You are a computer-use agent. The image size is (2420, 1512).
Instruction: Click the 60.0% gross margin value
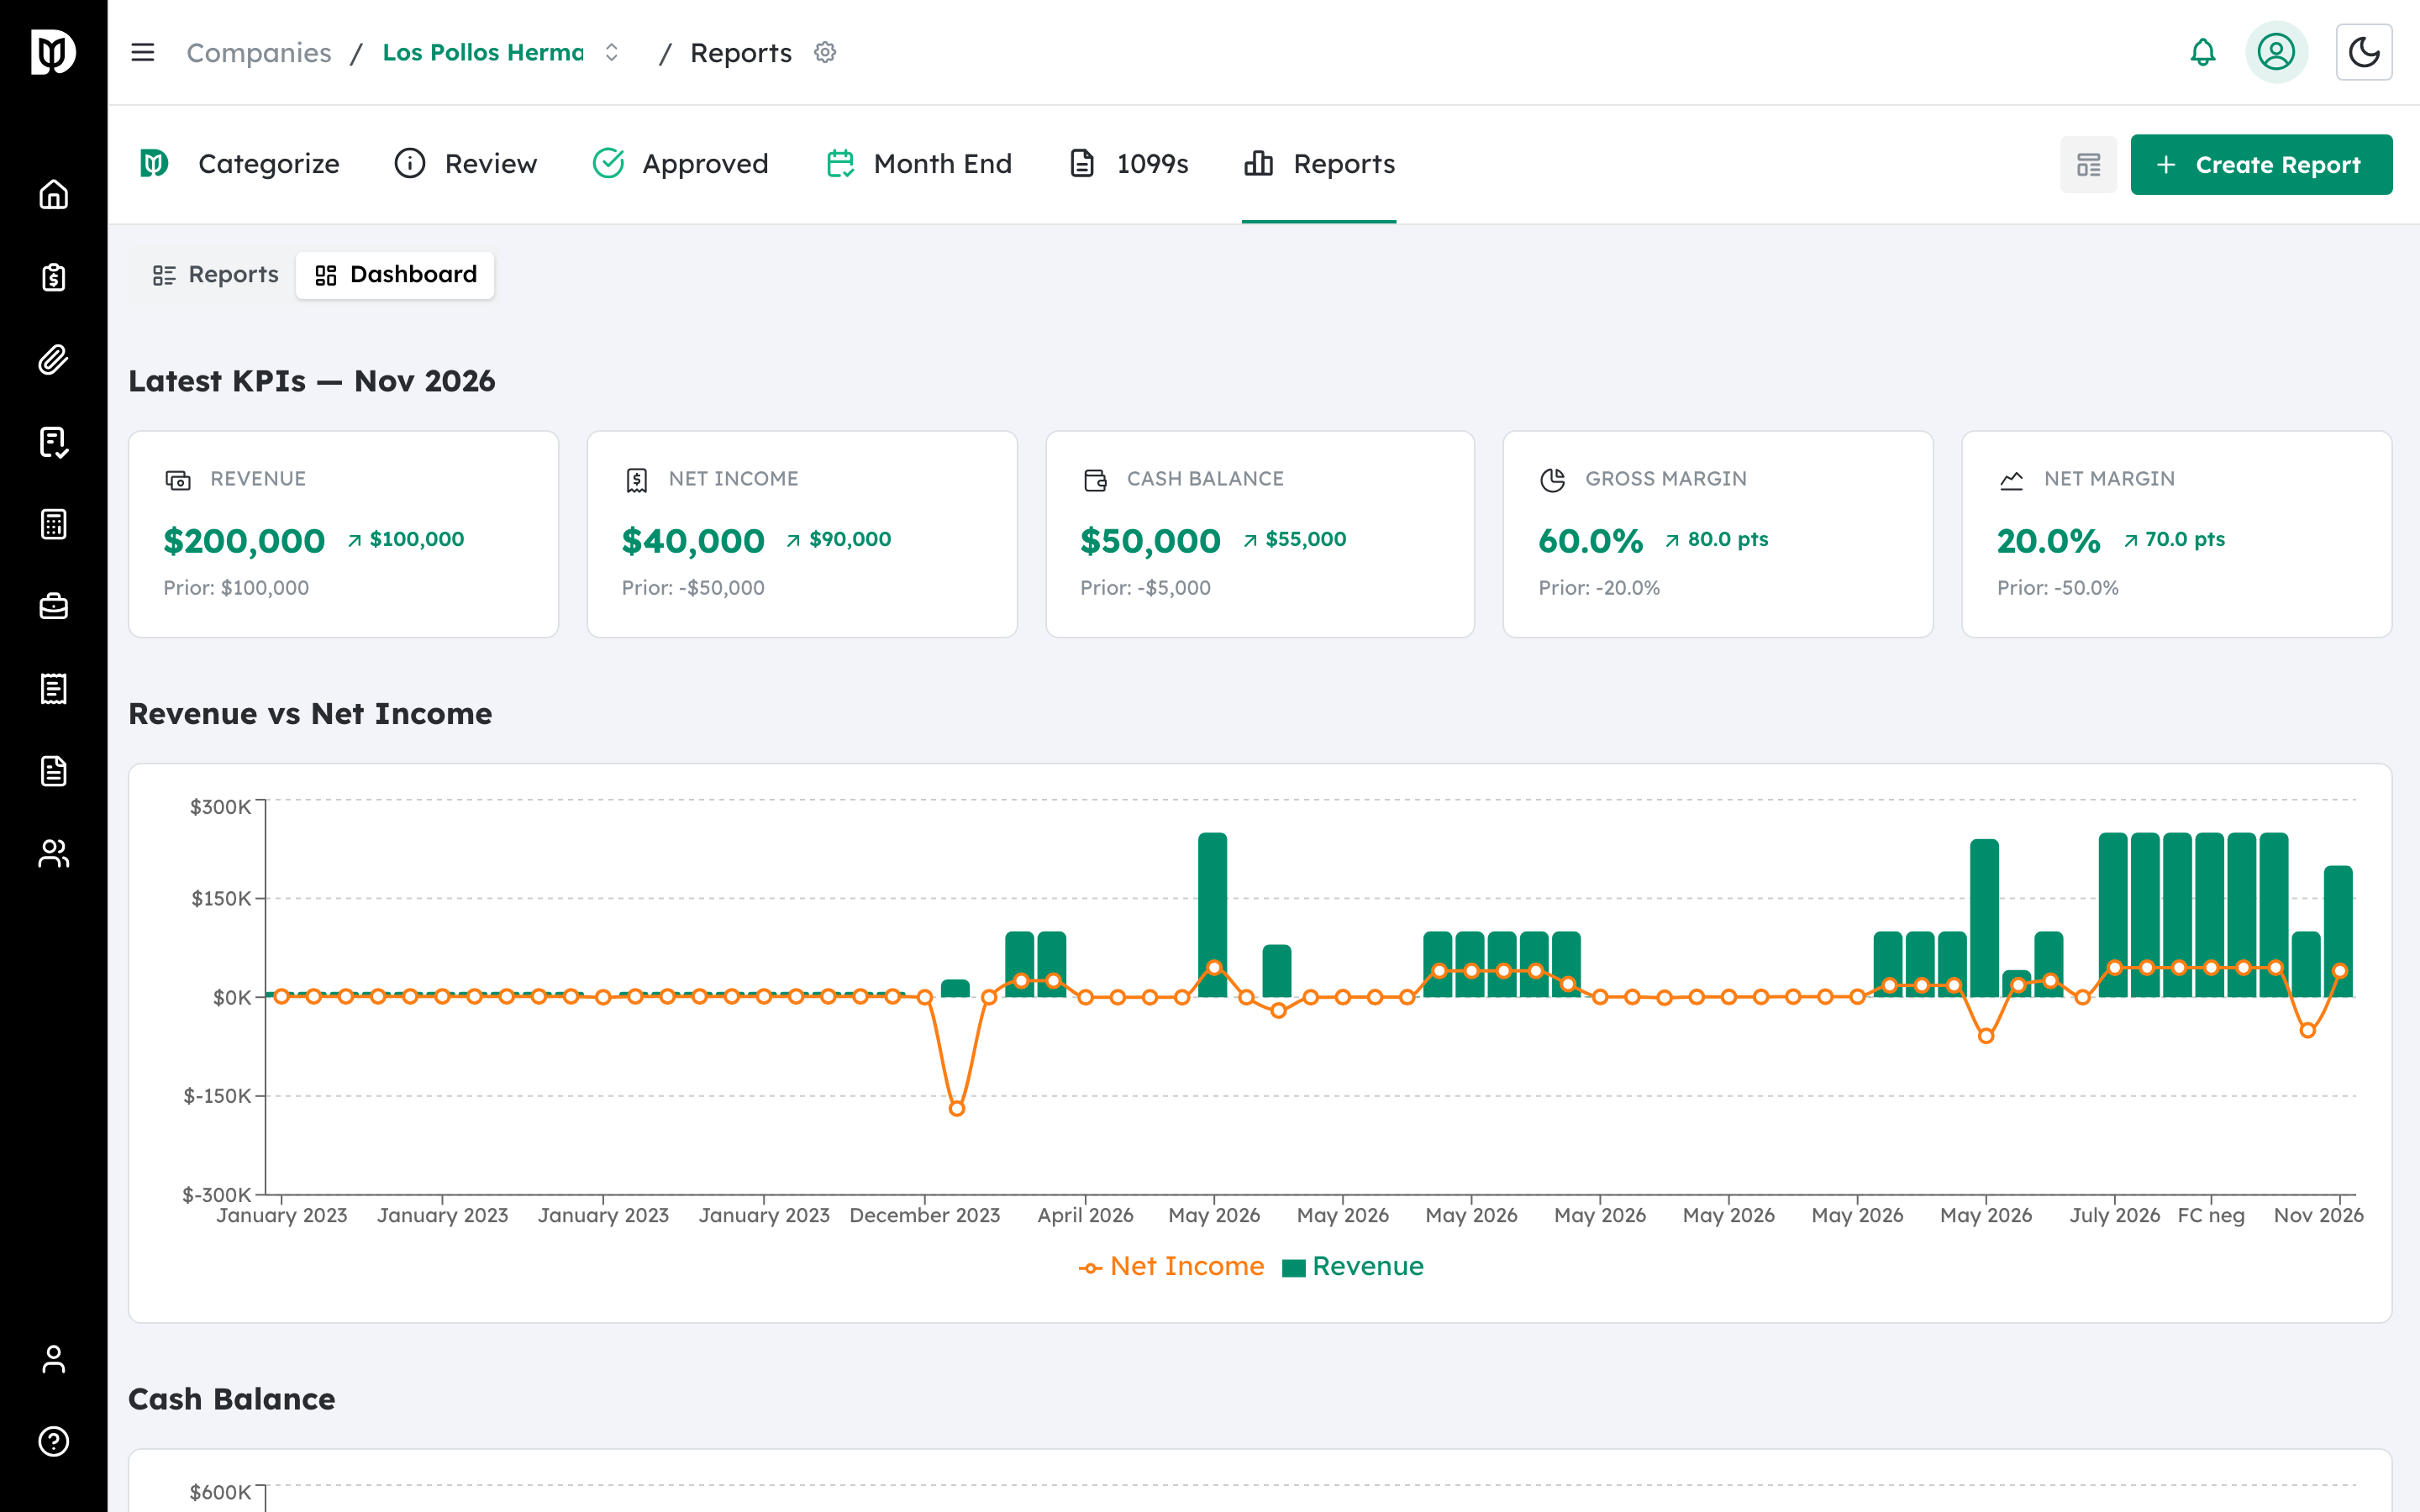click(1590, 541)
